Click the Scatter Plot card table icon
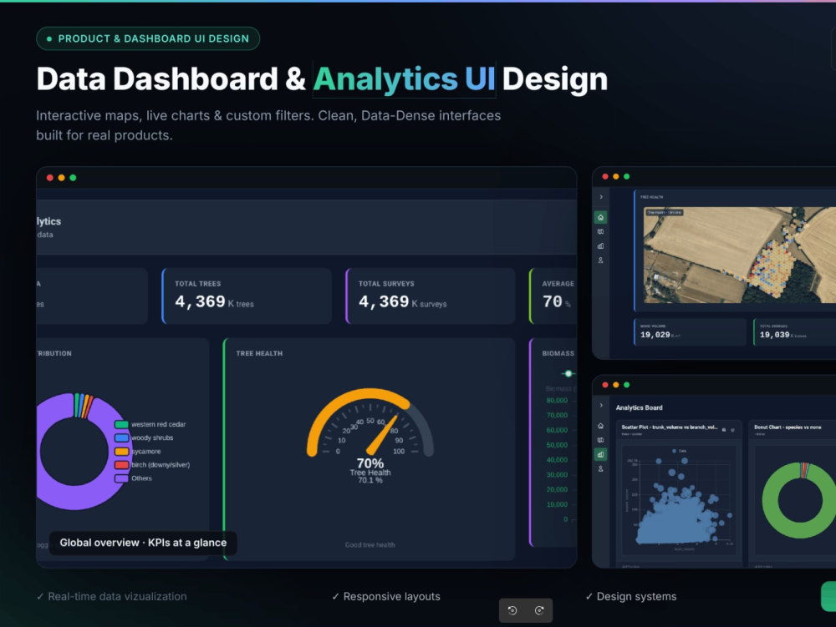The height and width of the screenshot is (627, 836). tap(723, 429)
